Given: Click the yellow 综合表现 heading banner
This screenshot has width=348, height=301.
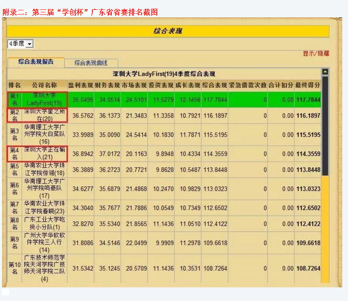Looking at the screenshot, I should (x=168, y=31).
